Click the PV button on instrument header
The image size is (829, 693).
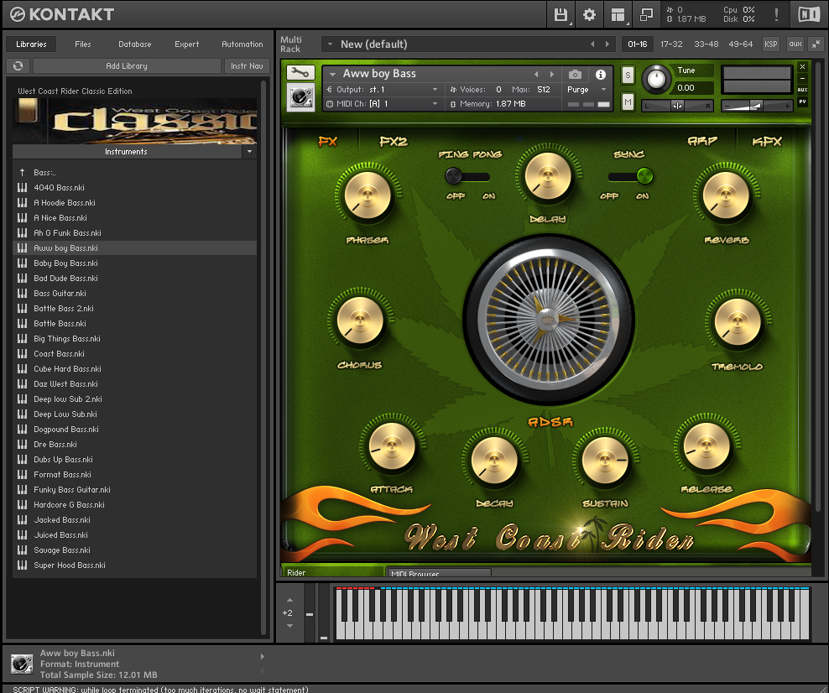(802, 102)
